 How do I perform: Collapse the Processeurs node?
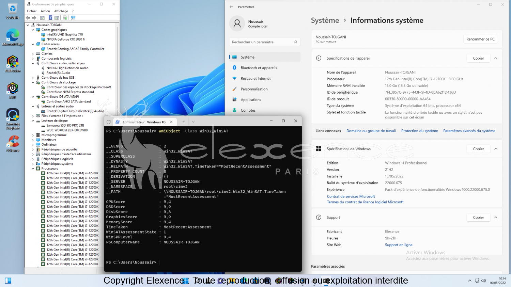coord(33,169)
